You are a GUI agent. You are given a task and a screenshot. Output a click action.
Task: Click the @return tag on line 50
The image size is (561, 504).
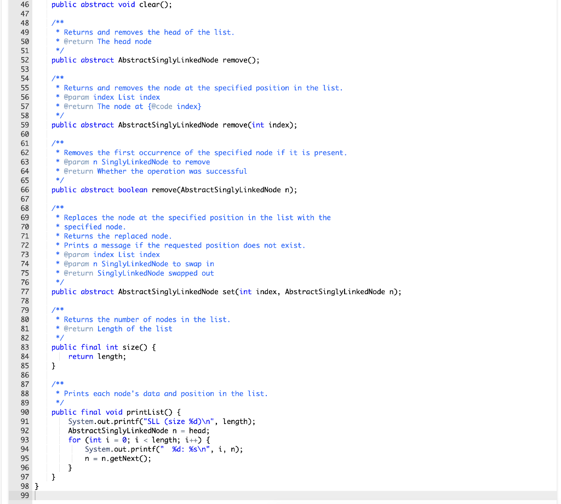click(x=77, y=41)
